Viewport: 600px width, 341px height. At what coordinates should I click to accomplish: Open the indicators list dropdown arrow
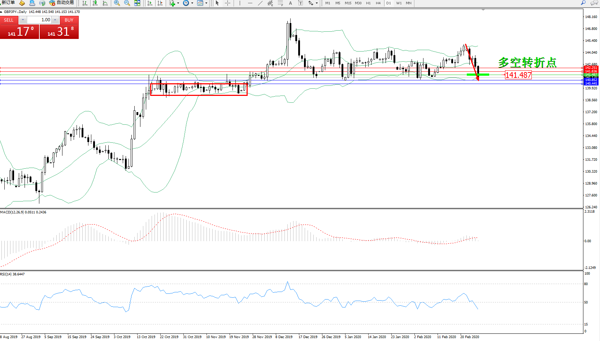tap(178, 3)
